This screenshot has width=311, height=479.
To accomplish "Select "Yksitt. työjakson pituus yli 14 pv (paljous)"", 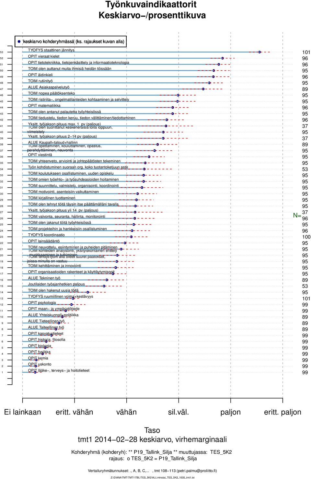I will click(x=63, y=210).
